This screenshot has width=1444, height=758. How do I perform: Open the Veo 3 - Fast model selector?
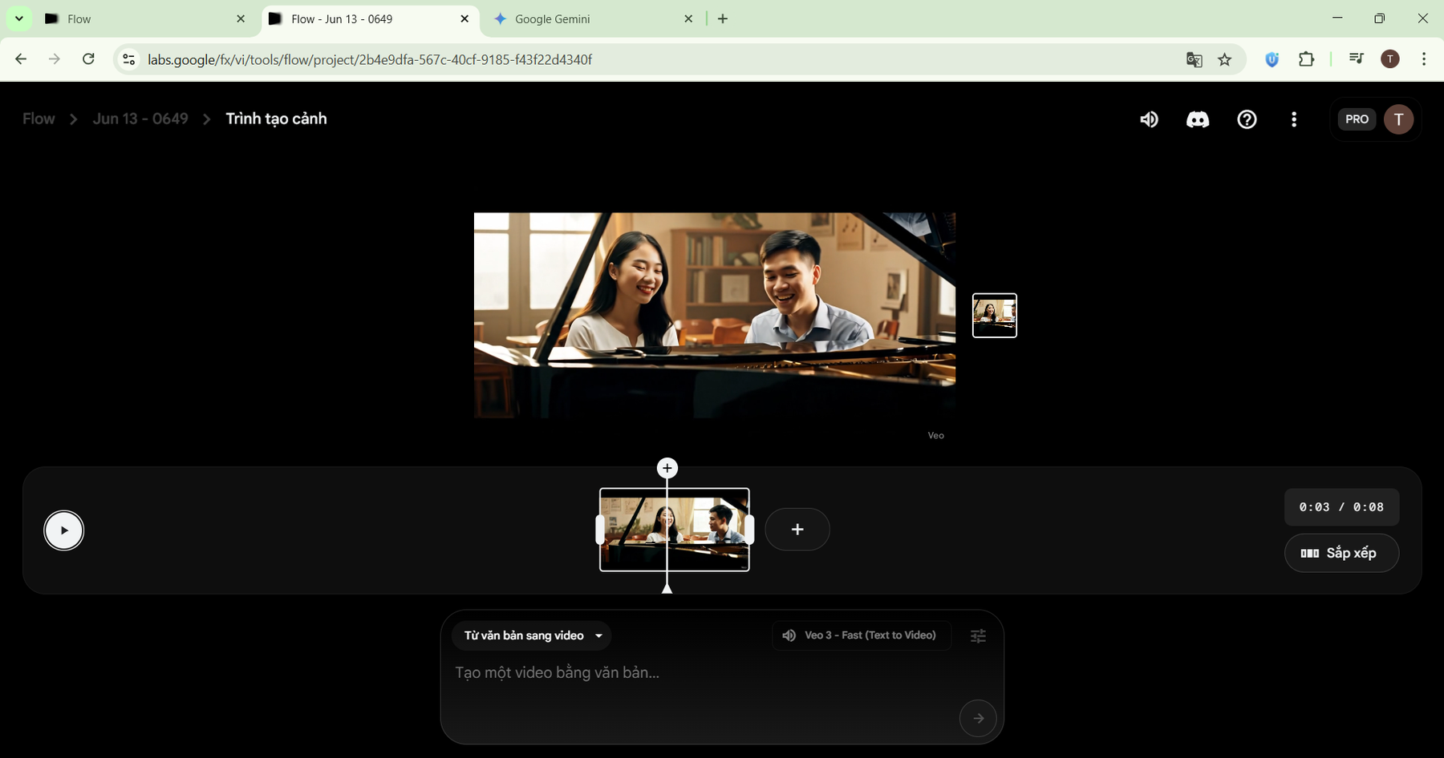[861, 635]
